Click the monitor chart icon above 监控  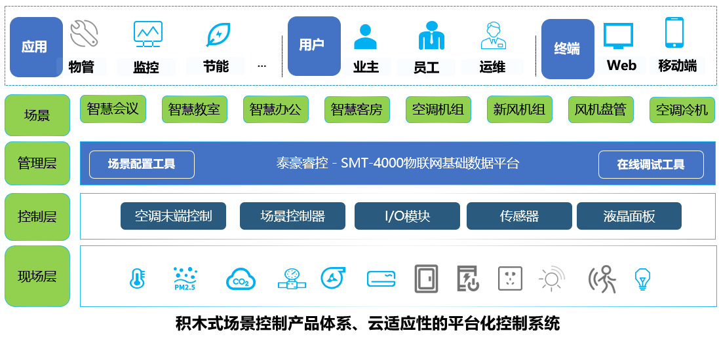point(148,34)
